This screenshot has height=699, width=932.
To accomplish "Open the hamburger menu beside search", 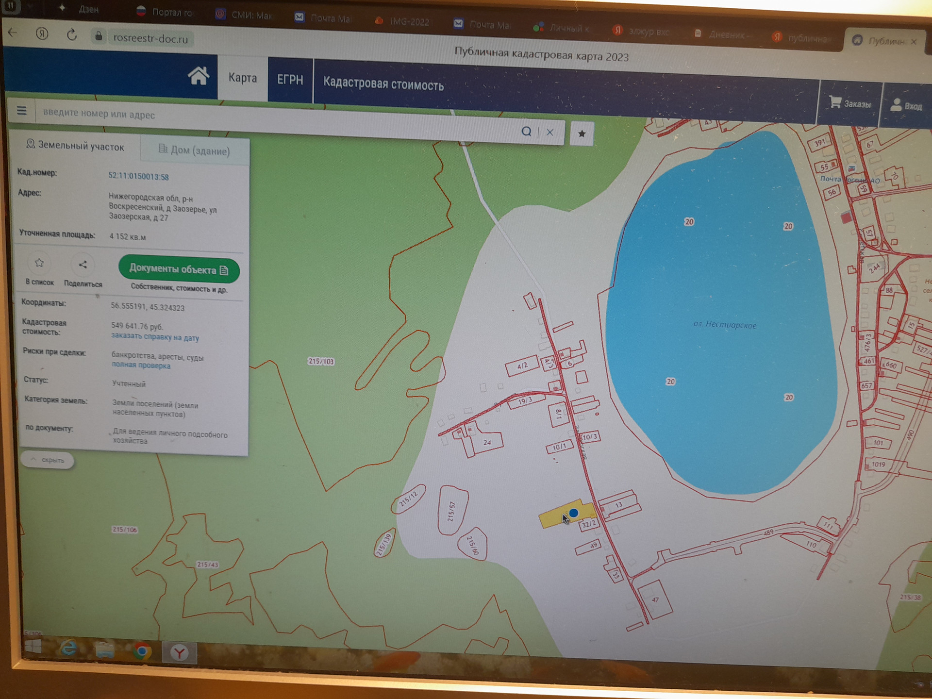I will click(21, 111).
